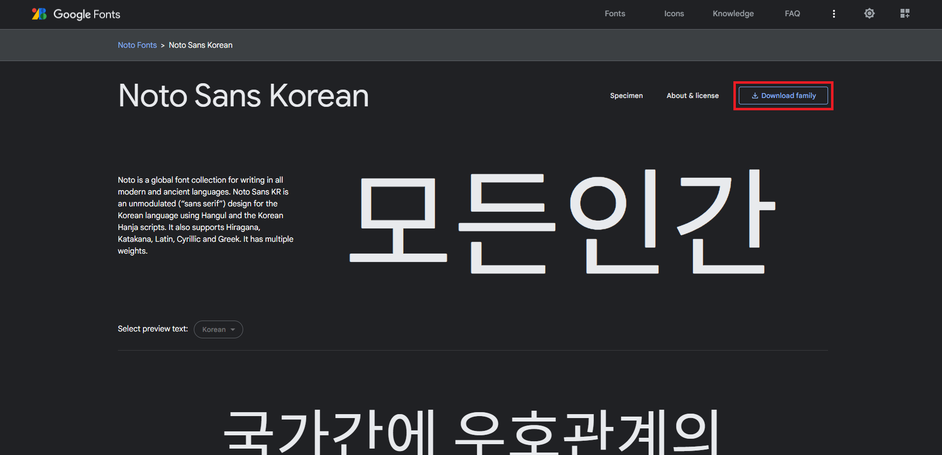Image resolution: width=942 pixels, height=455 pixels.
Task: Open the FAQ page
Action: pos(793,14)
